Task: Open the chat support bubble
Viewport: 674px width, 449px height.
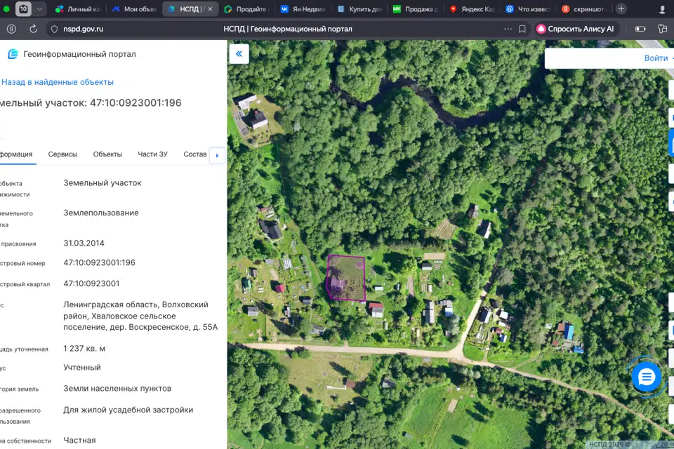Action: (646, 377)
